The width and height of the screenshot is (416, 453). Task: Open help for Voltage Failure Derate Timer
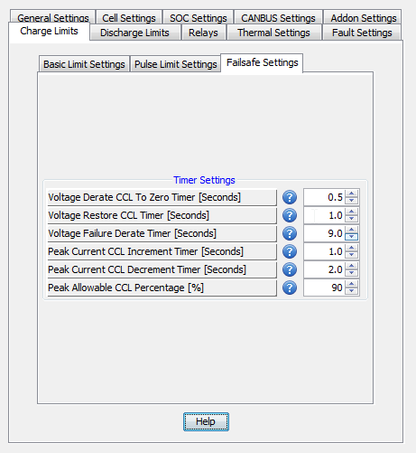pyautogui.click(x=290, y=233)
